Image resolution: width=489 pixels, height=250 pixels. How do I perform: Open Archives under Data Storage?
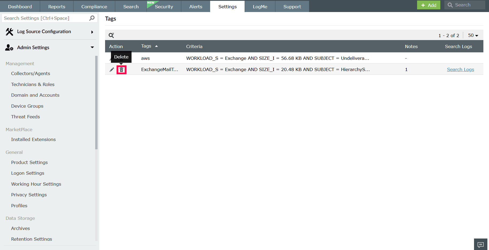(21, 228)
